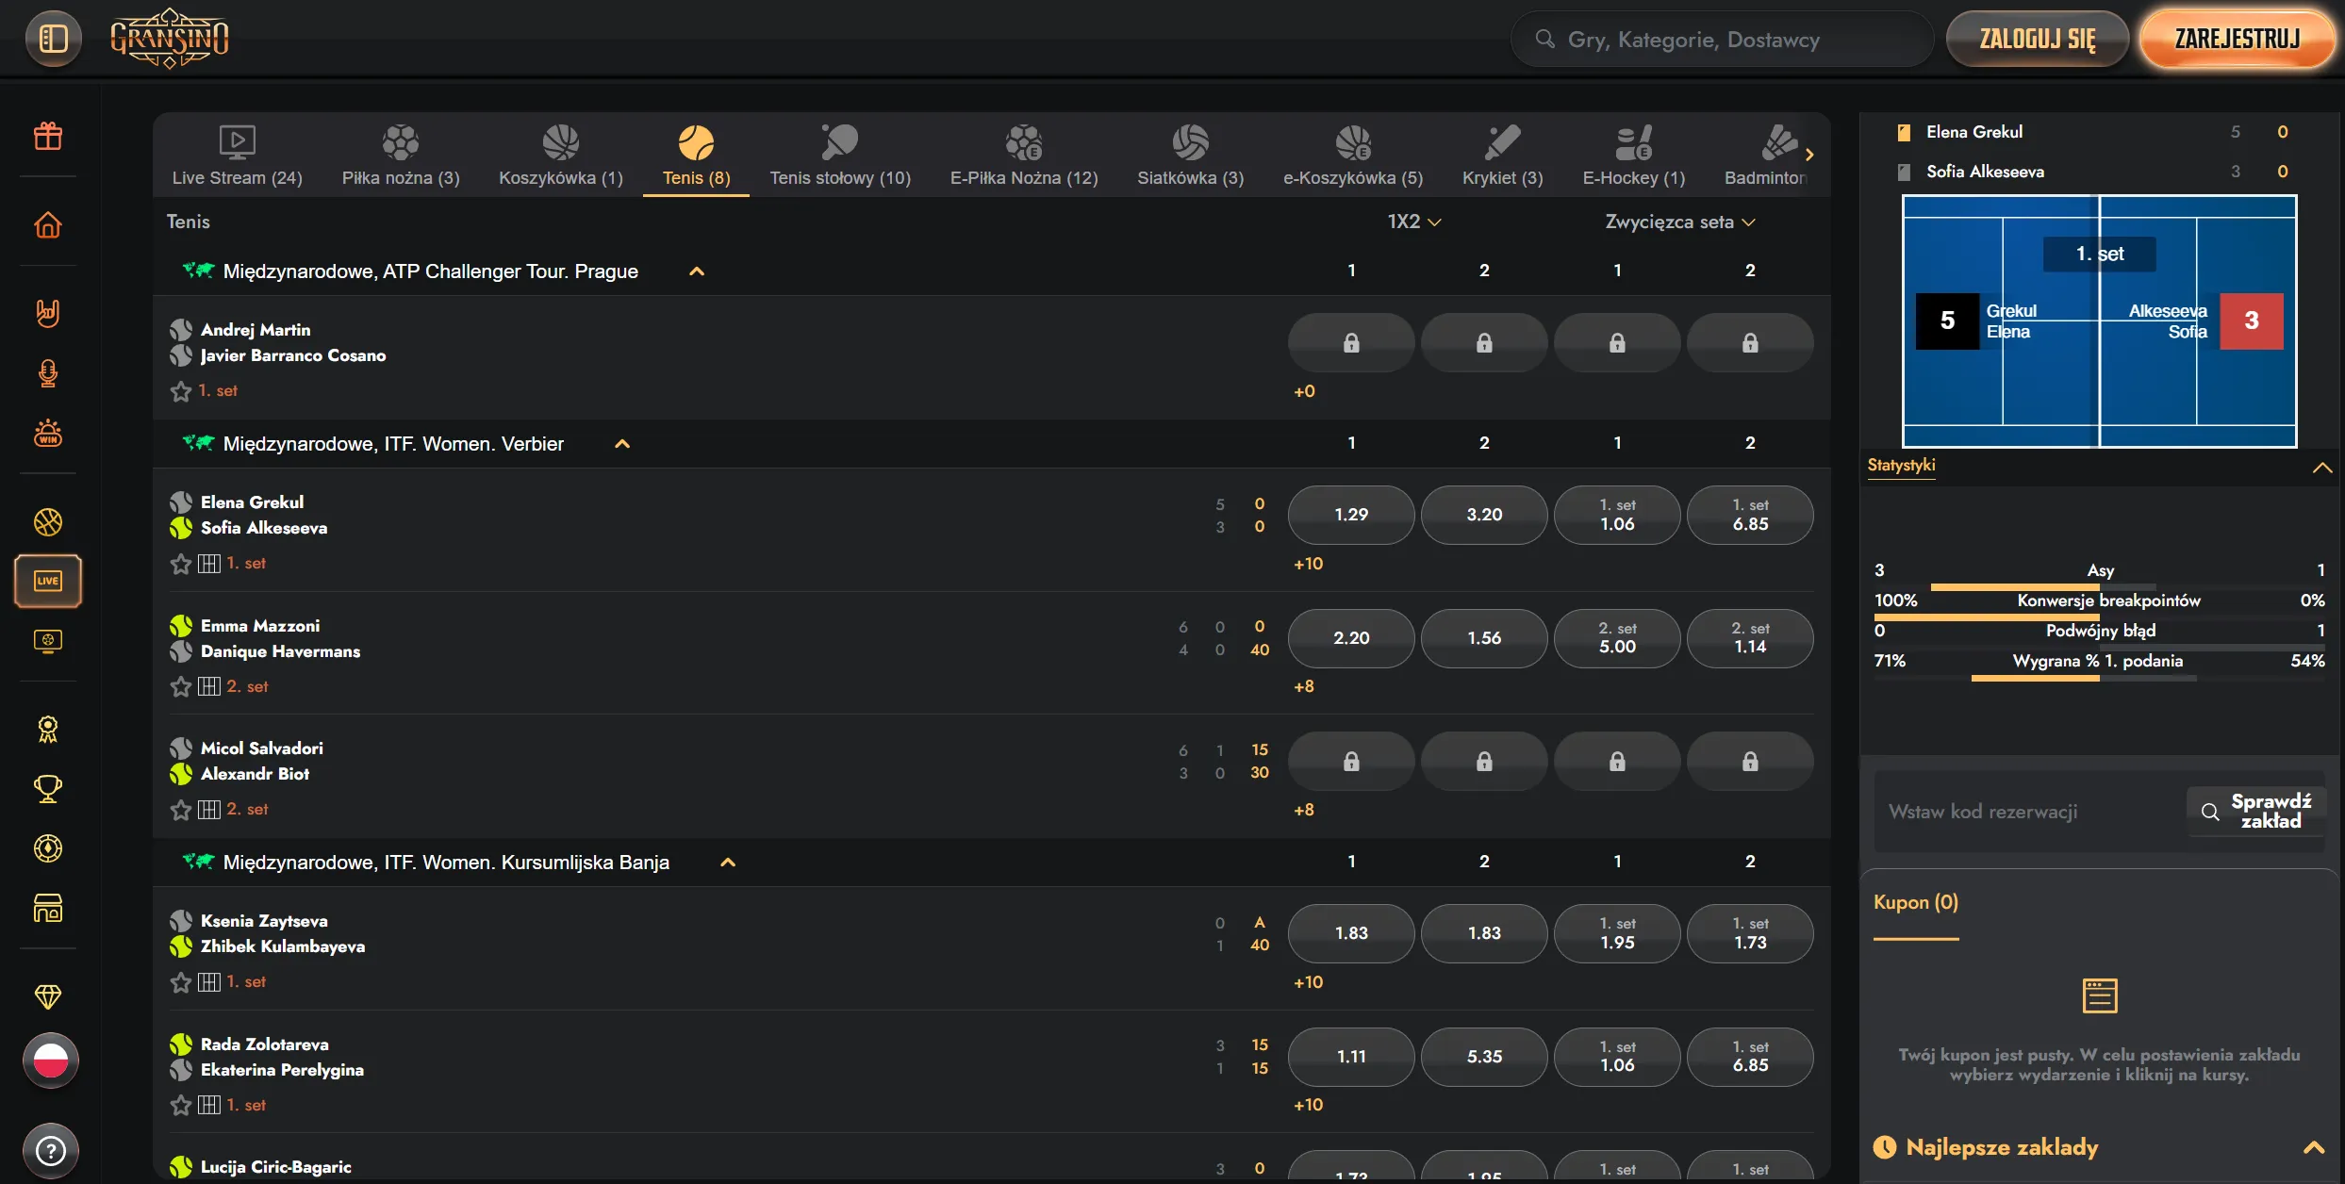Open the Statystyki tab label
This screenshot has width=2345, height=1184.
click(1901, 465)
